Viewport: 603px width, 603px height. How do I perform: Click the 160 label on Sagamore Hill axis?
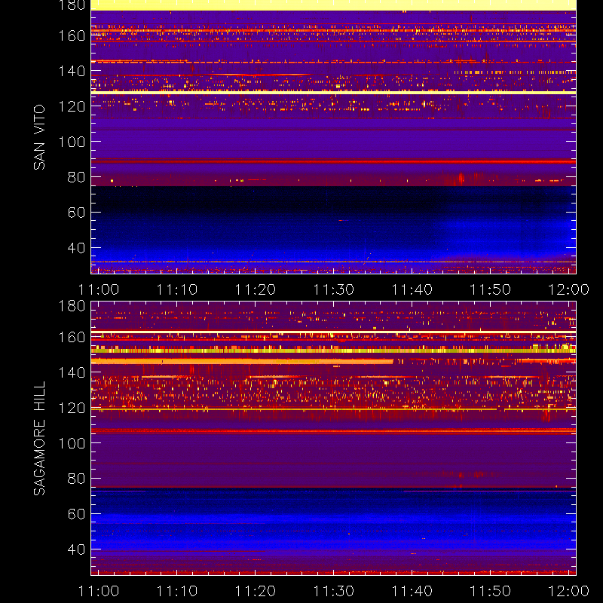(x=72, y=337)
